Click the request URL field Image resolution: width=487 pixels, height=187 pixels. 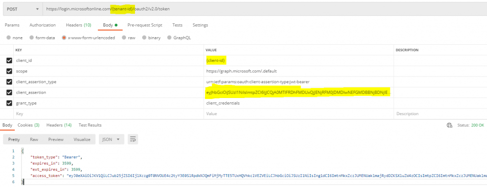tap(264, 9)
